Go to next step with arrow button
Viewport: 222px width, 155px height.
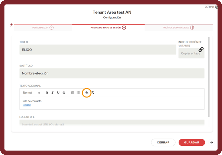211,142
